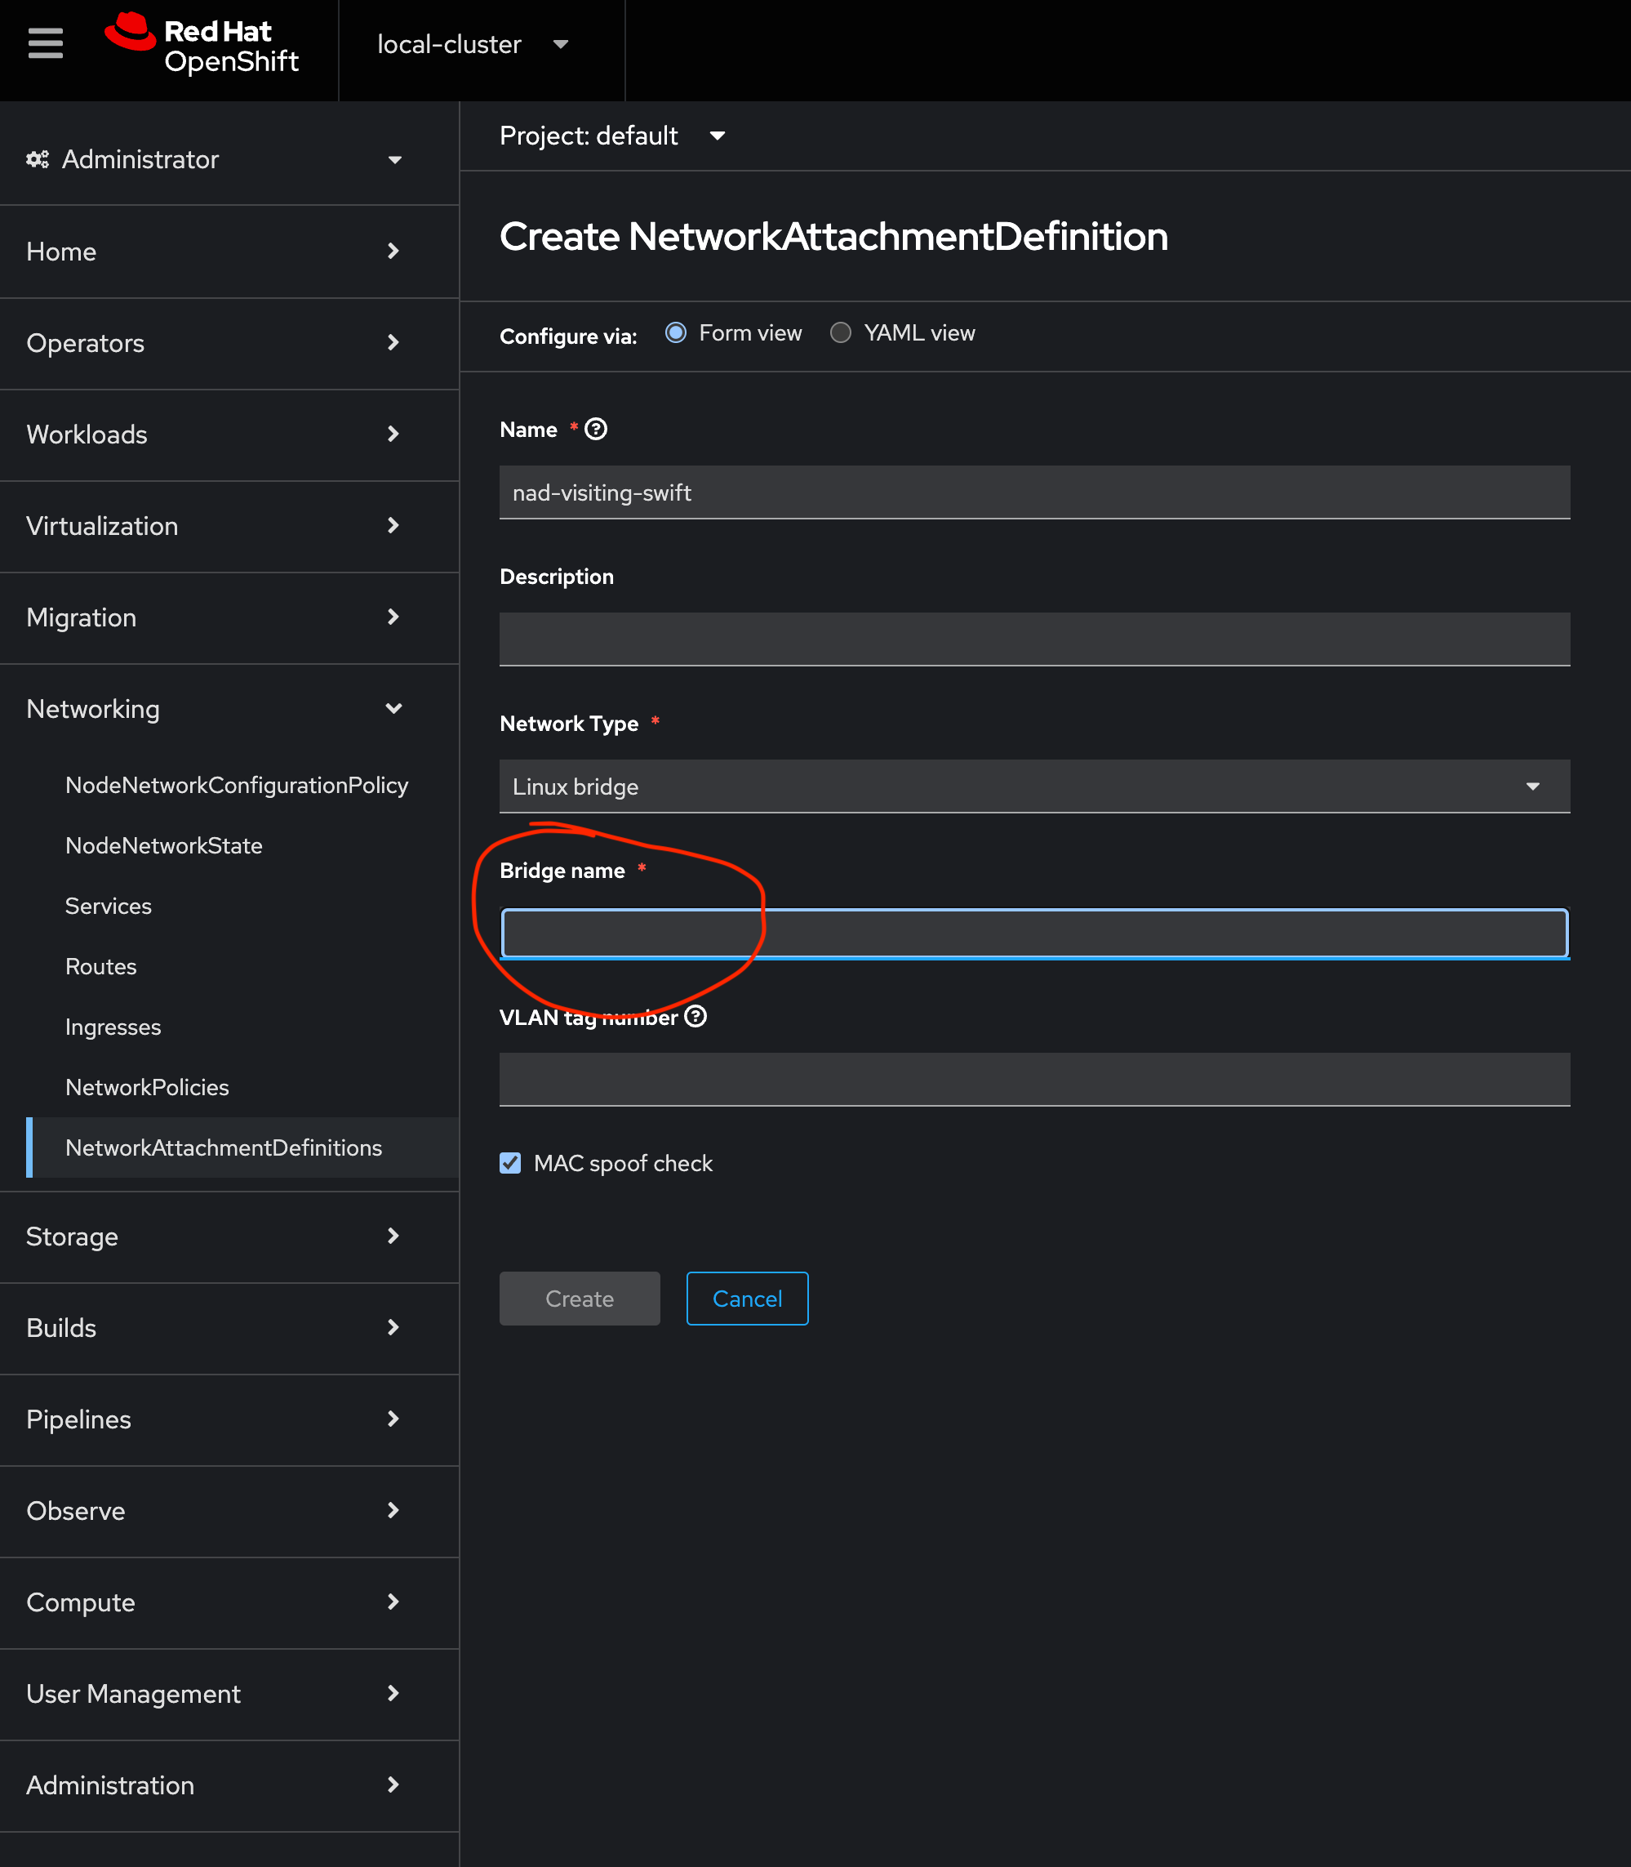The height and width of the screenshot is (1867, 1631).
Task: Click the Bridge name input field
Action: click(1034, 933)
